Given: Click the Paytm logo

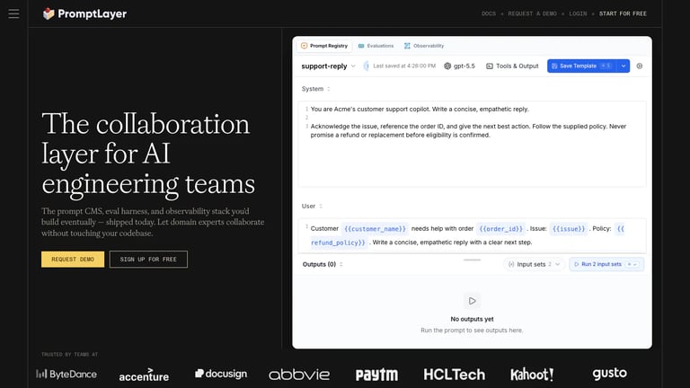Looking at the screenshot, I should point(376,375).
